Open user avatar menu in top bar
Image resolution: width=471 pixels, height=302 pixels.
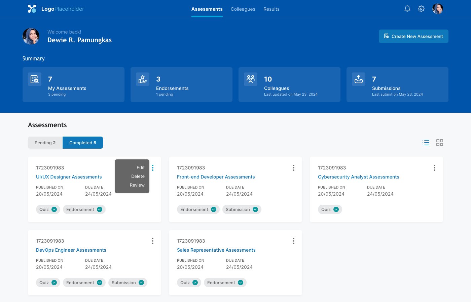[x=438, y=9]
